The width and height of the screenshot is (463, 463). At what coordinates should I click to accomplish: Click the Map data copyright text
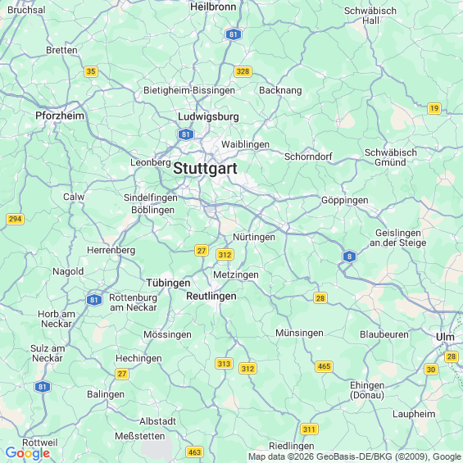point(355,456)
